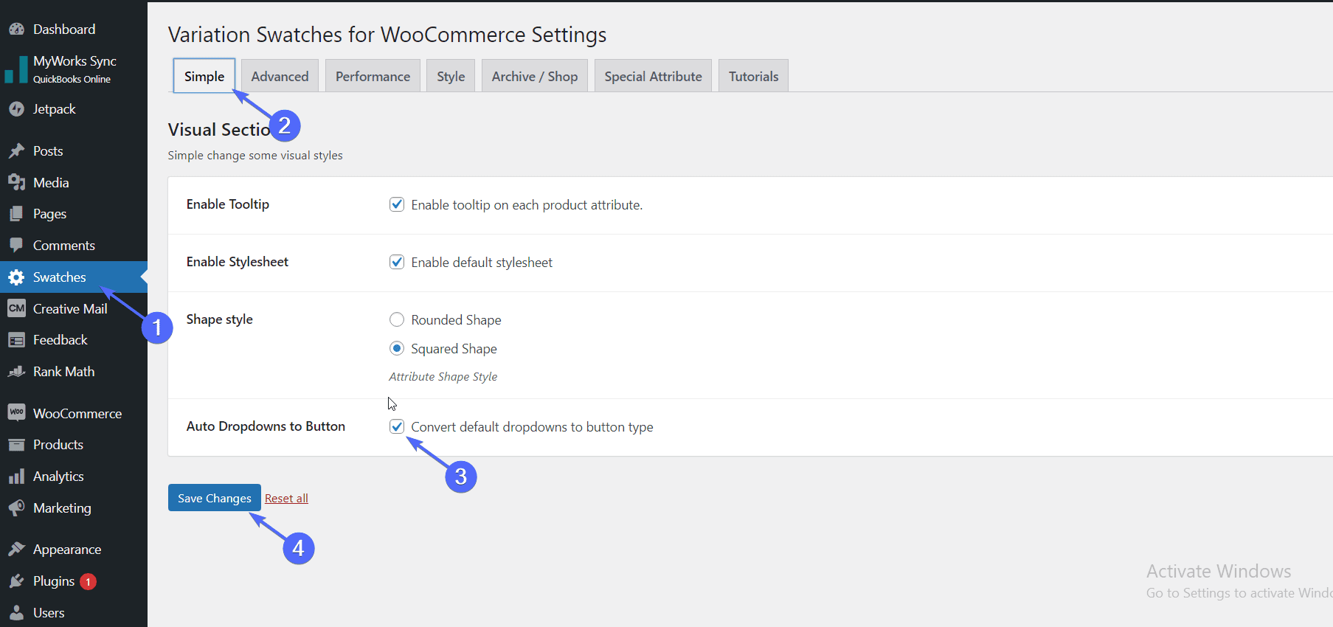View the Tutorials tab
The image size is (1333, 627).
coord(753,76)
